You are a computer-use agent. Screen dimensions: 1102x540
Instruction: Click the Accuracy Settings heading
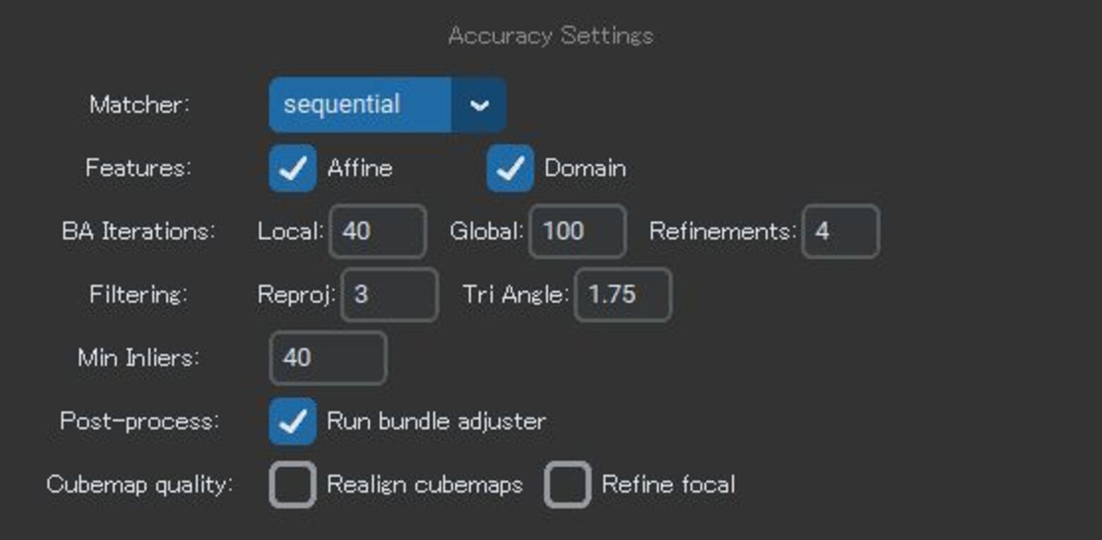click(x=550, y=35)
